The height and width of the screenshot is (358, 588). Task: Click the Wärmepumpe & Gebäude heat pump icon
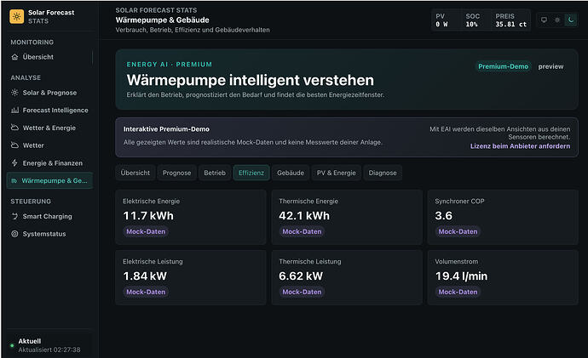pos(14,180)
